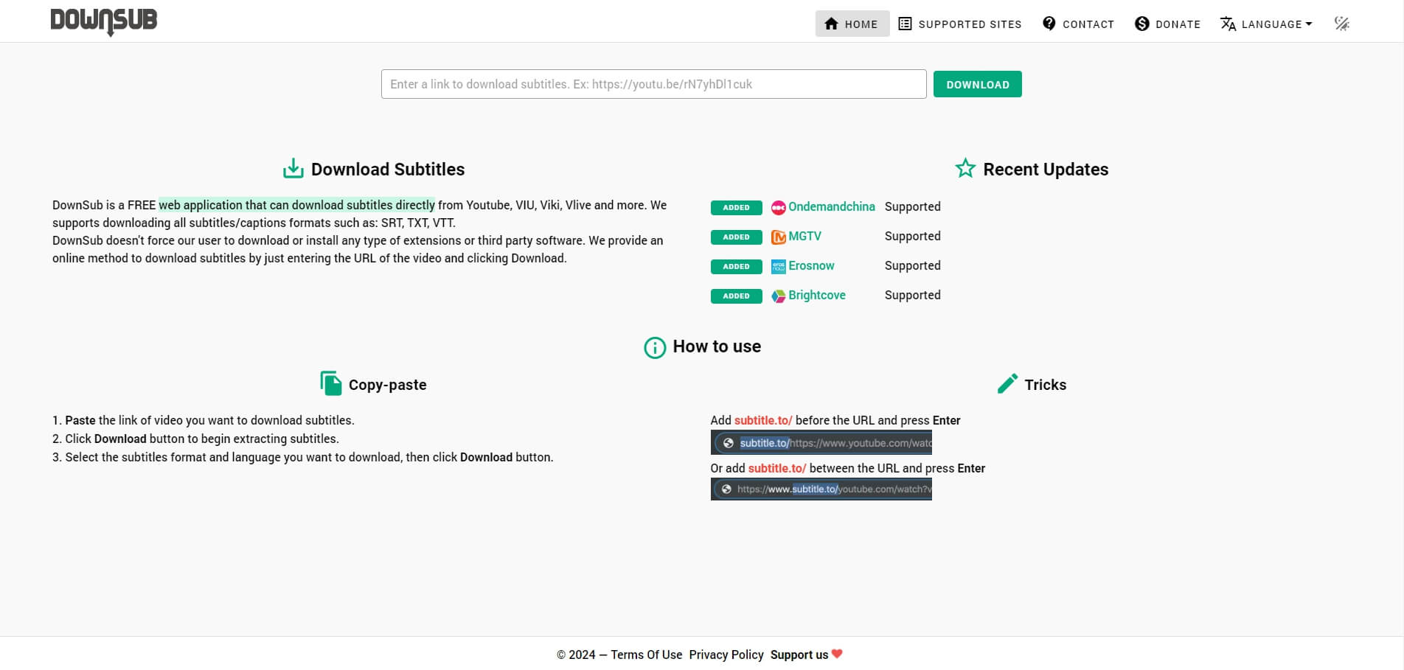Open the Erosnow link

click(811, 265)
